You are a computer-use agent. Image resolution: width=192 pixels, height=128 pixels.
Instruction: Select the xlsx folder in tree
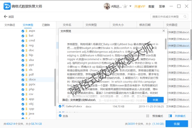(31, 60)
